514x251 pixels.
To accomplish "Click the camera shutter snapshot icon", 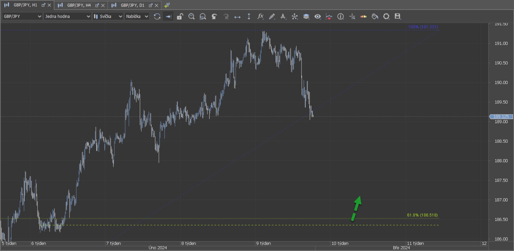I will 386,16.
